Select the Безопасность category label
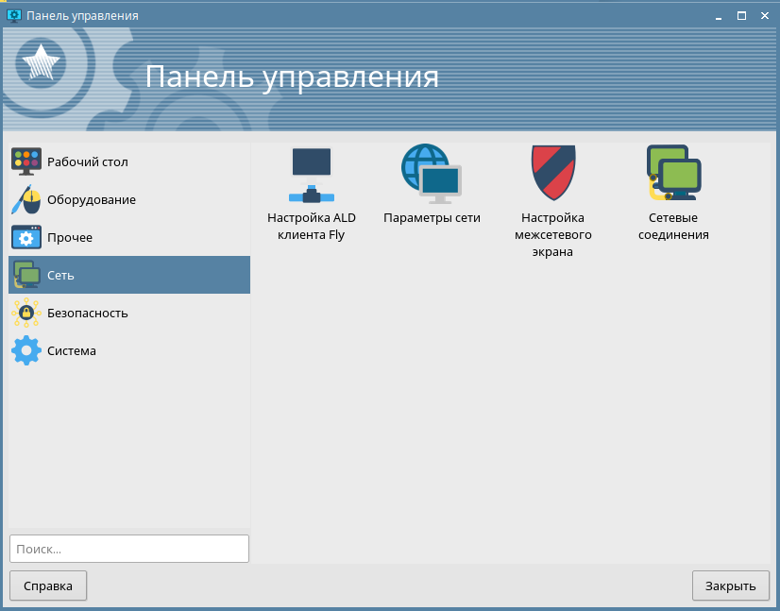 [88, 313]
